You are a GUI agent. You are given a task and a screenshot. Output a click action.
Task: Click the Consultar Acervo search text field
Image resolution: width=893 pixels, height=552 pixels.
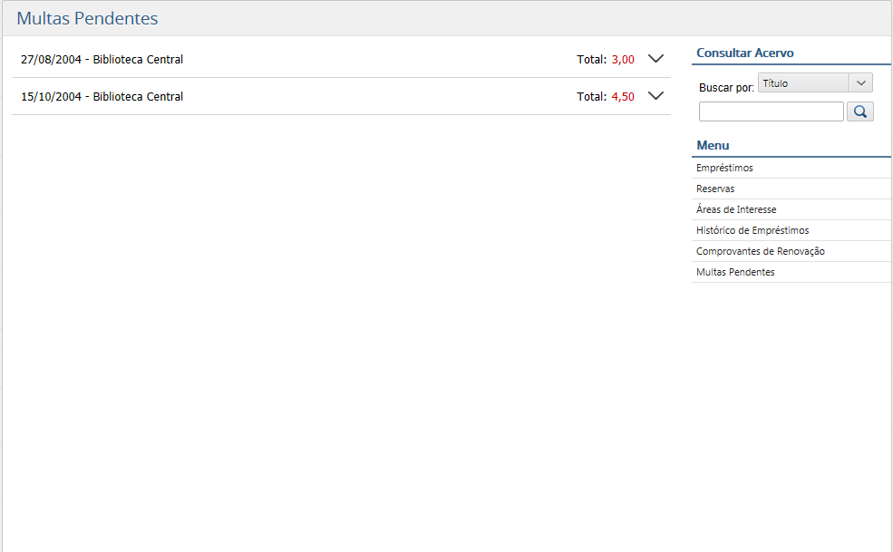click(771, 111)
